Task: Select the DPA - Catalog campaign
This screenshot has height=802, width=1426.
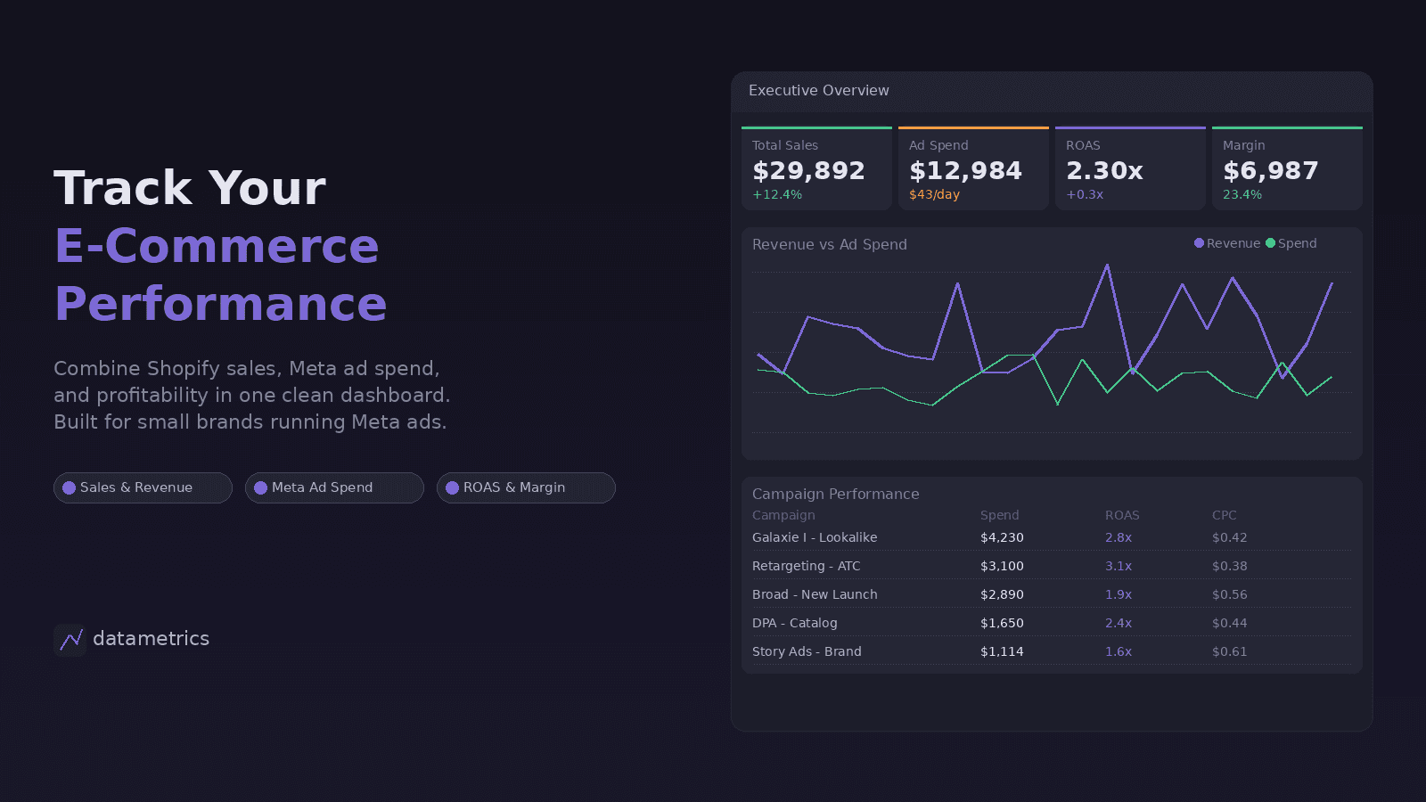Action: point(795,623)
